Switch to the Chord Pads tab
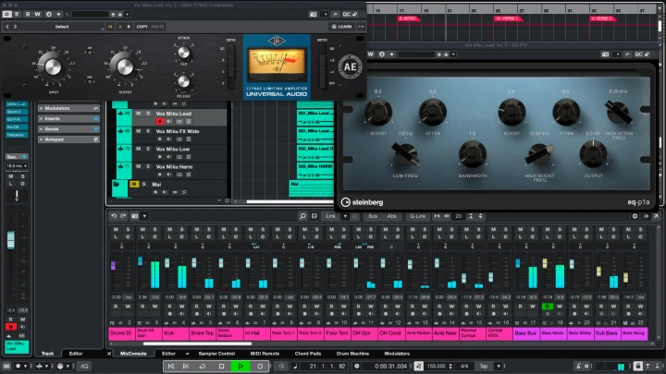This screenshot has height=374, width=666. pyautogui.click(x=308, y=353)
